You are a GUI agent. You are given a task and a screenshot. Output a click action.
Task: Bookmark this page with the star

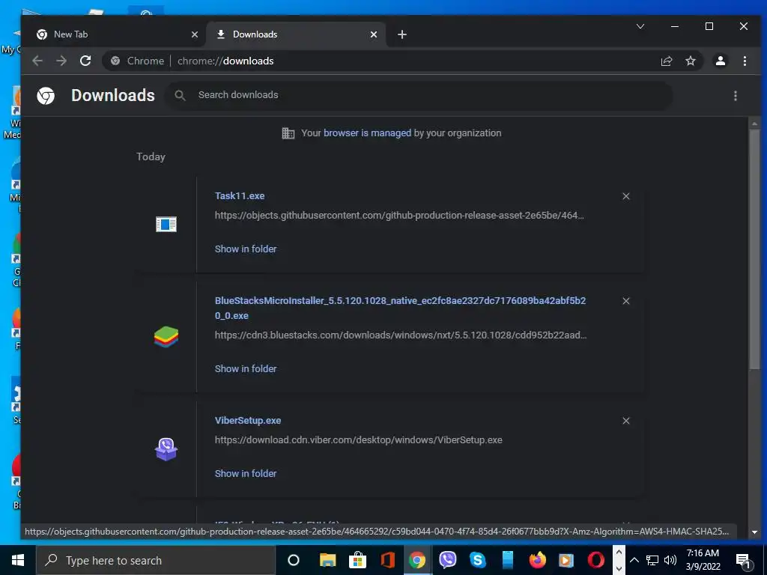[690, 61]
